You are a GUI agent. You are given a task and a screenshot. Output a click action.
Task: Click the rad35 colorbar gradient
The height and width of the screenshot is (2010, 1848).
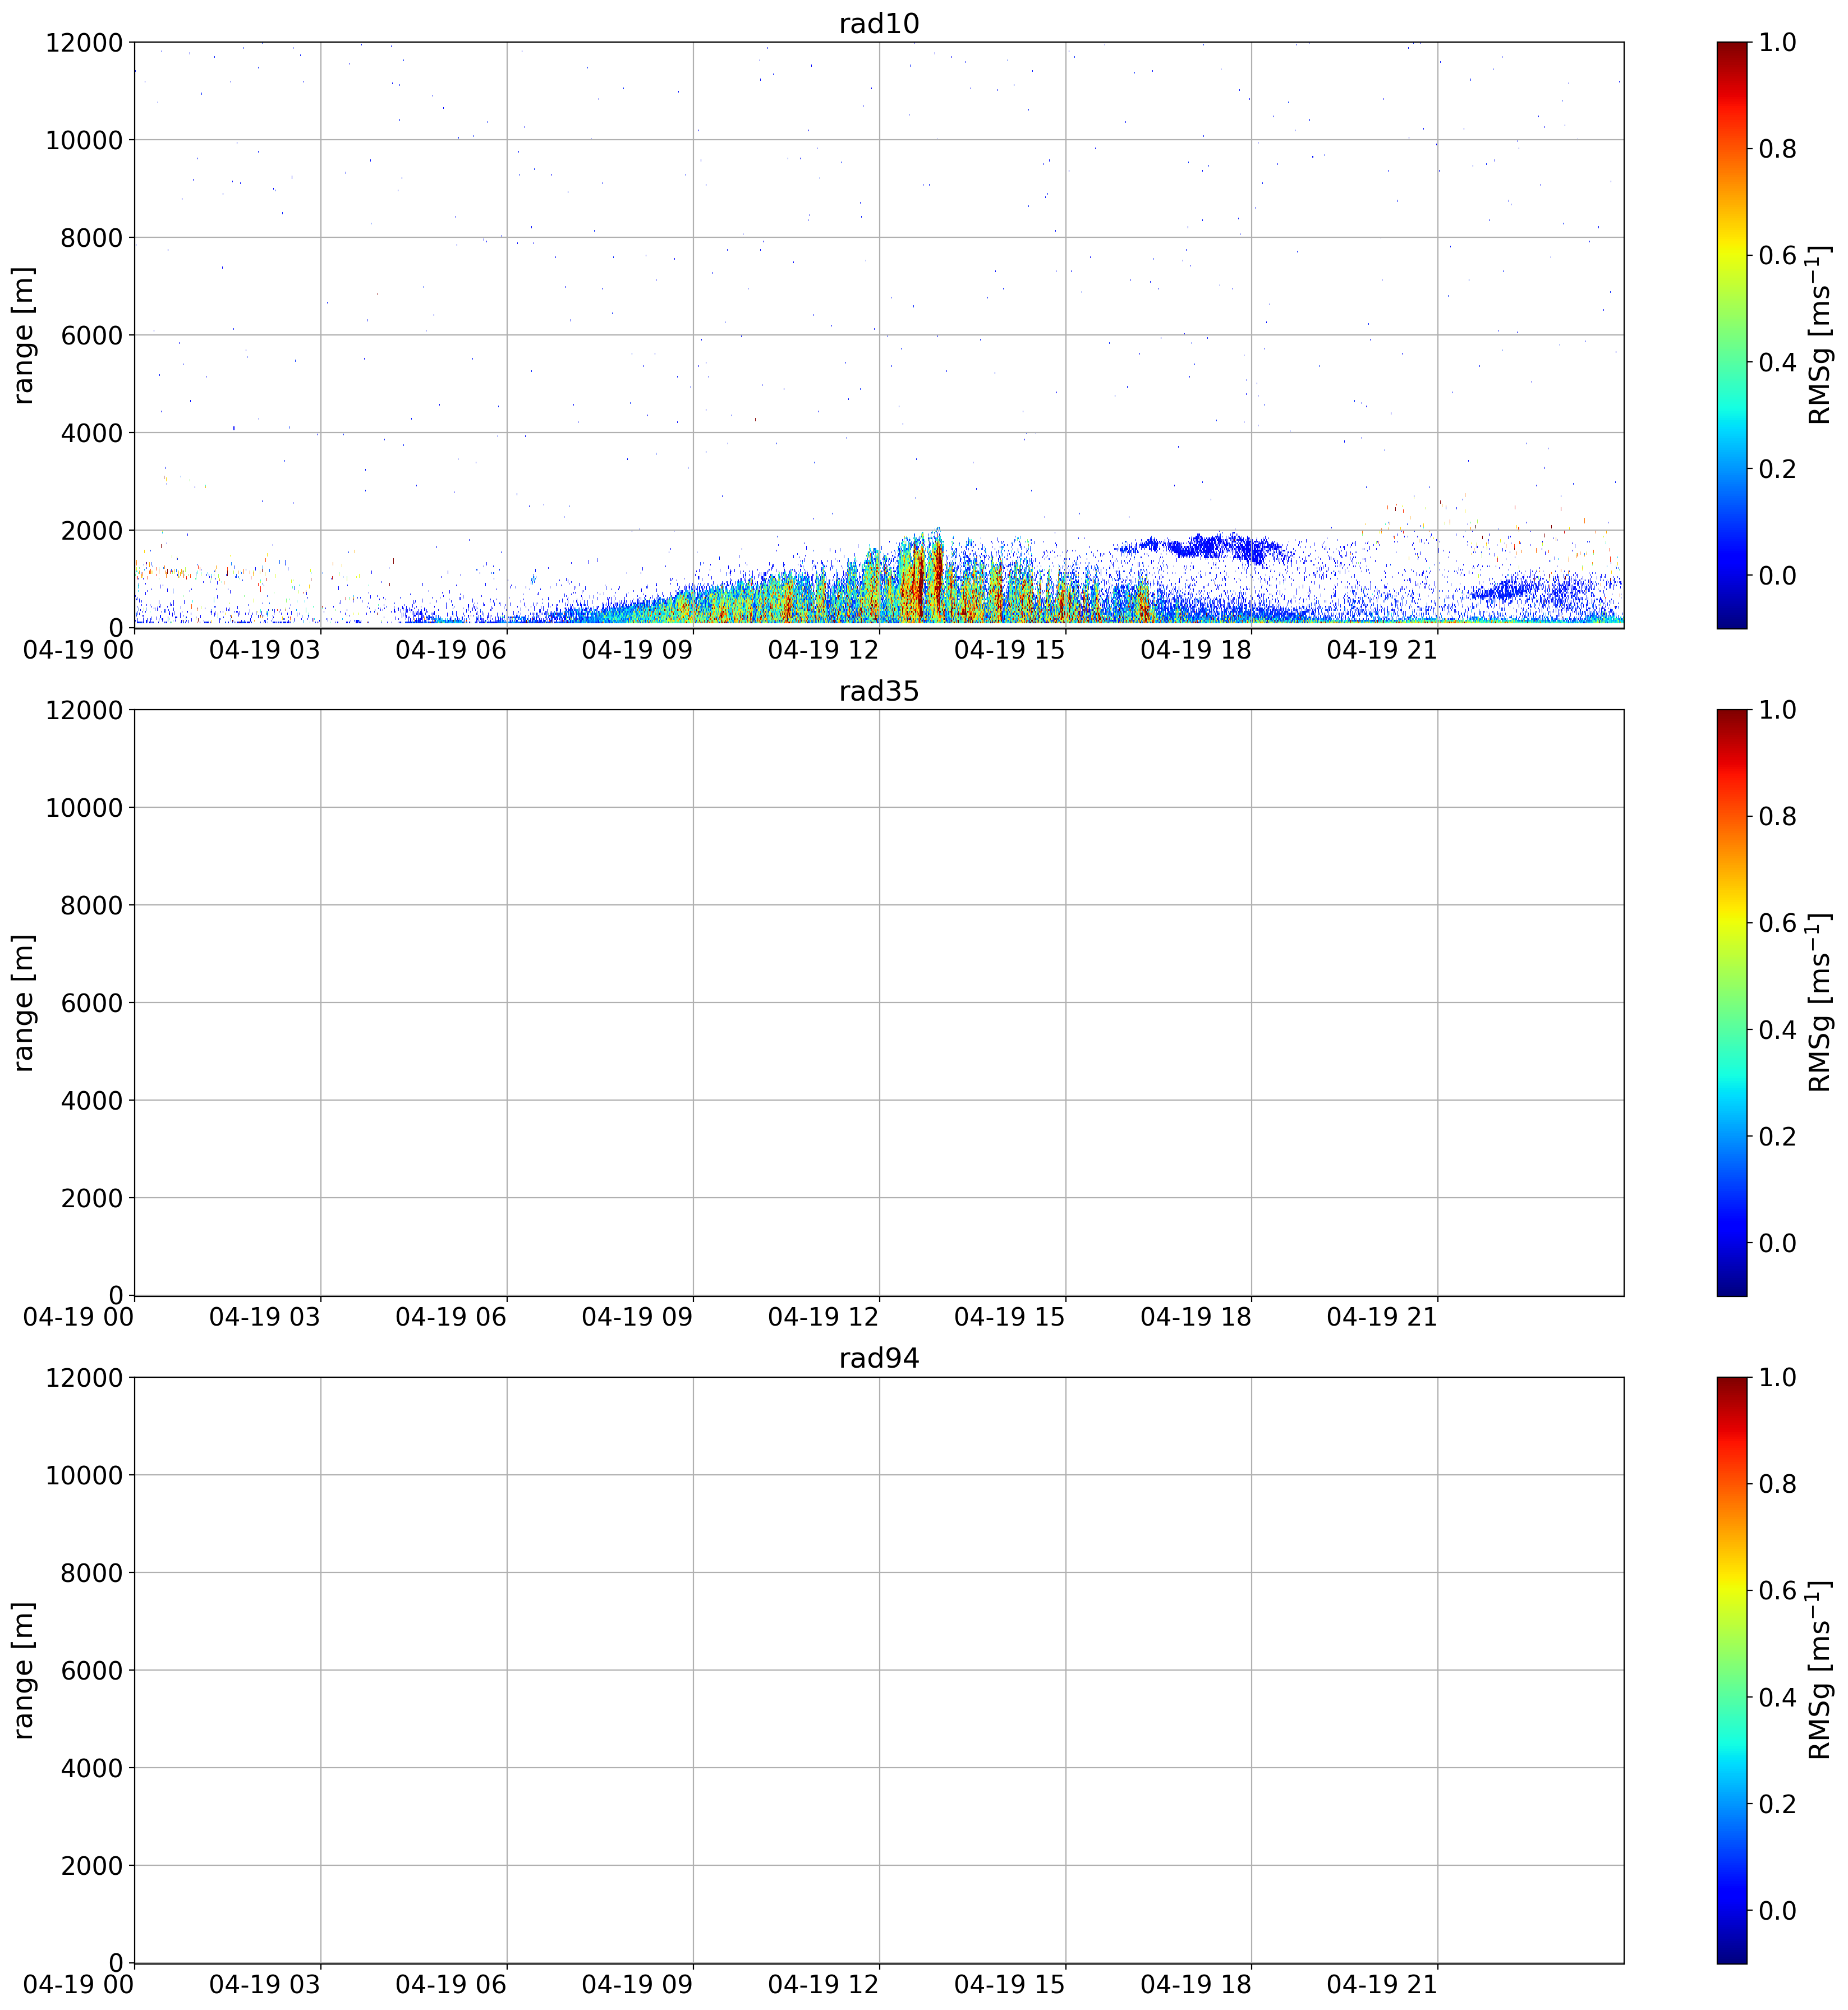click(x=1731, y=1003)
